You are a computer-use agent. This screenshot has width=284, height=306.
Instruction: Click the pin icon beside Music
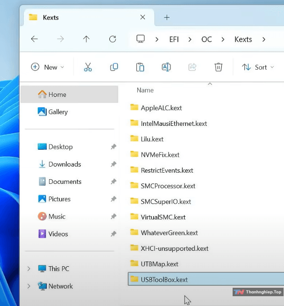(x=114, y=216)
